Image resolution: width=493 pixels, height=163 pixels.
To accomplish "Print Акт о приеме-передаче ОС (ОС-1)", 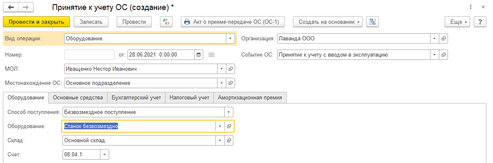I will pyautogui.click(x=233, y=22).
